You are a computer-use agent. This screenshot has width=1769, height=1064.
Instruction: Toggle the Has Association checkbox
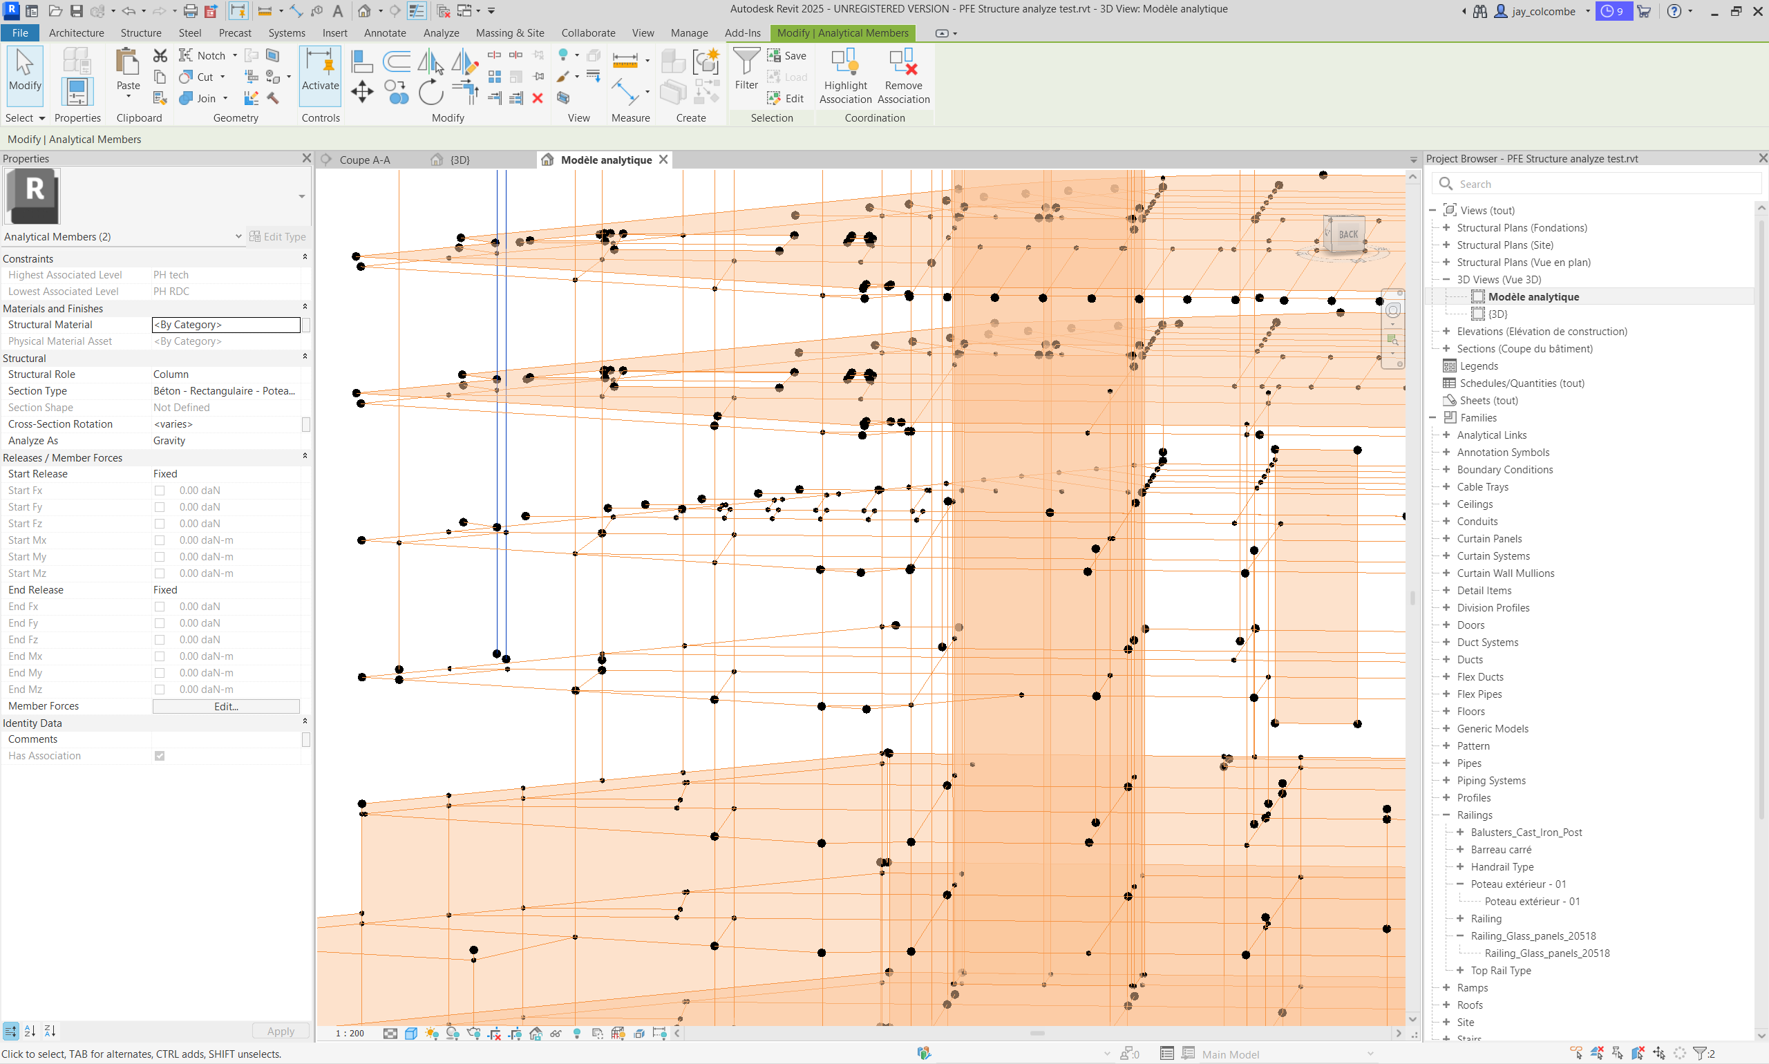tap(159, 755)
